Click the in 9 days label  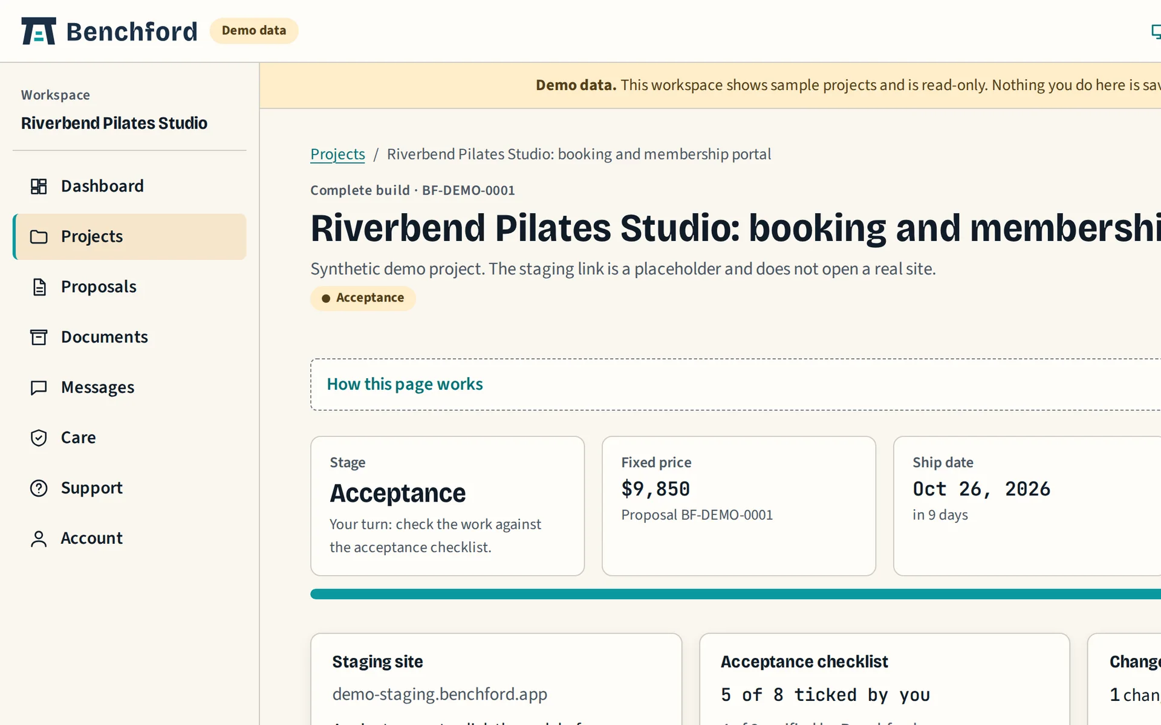pos(940,515)
